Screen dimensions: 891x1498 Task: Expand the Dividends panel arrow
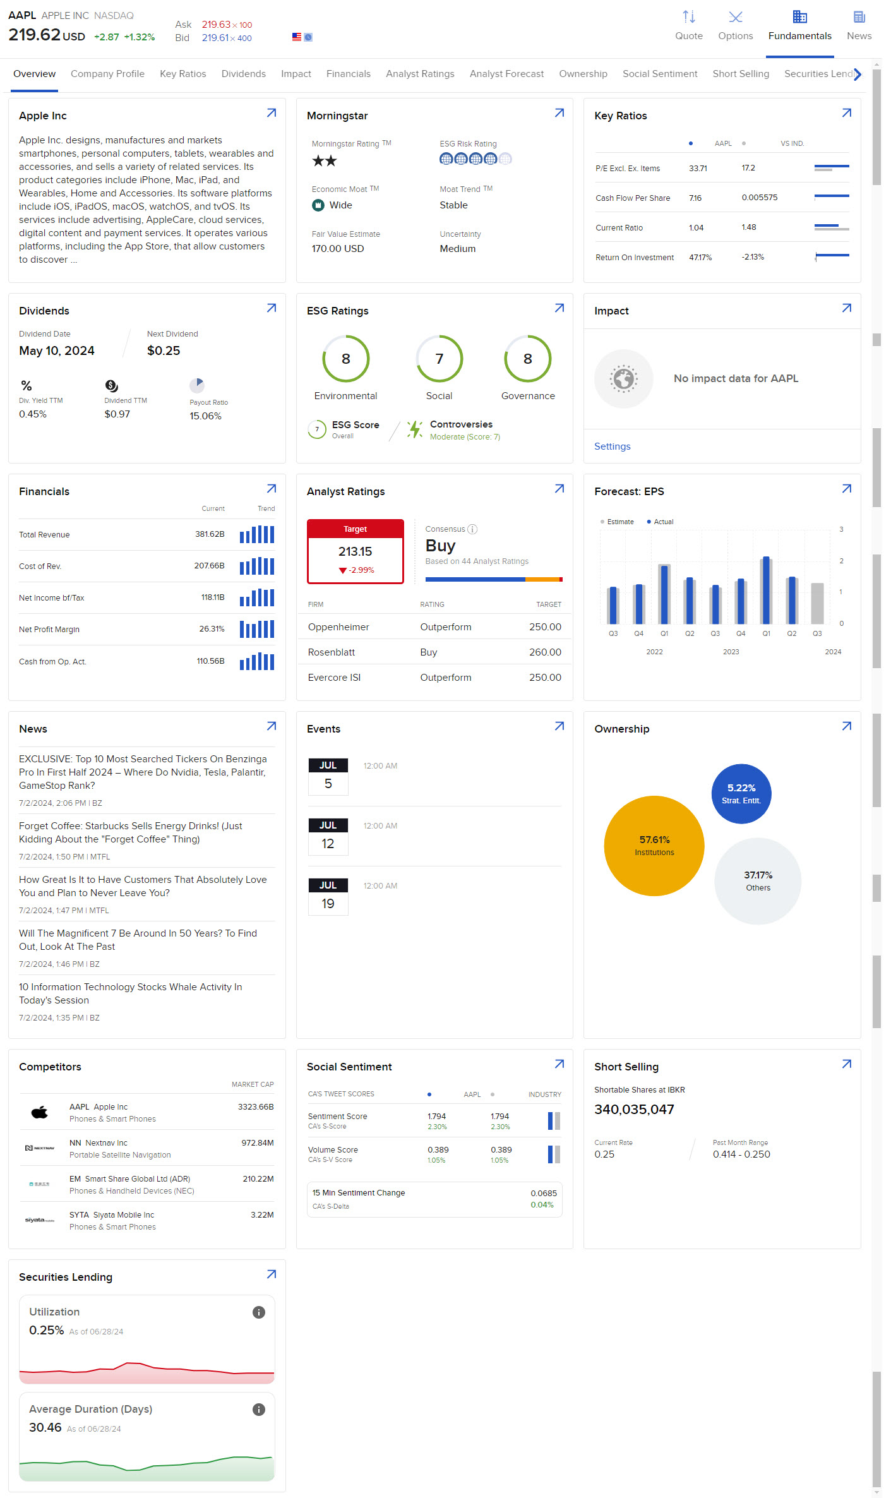tap(272, 308)
